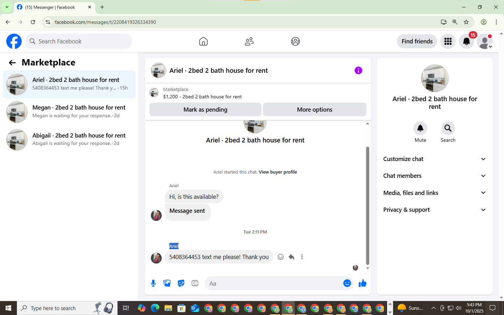Click the Mark as pending button

click(x=205, y=110)
